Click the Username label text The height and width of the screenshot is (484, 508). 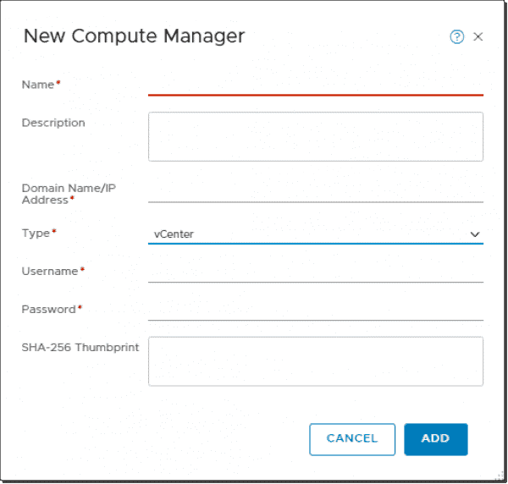point(50,271)
